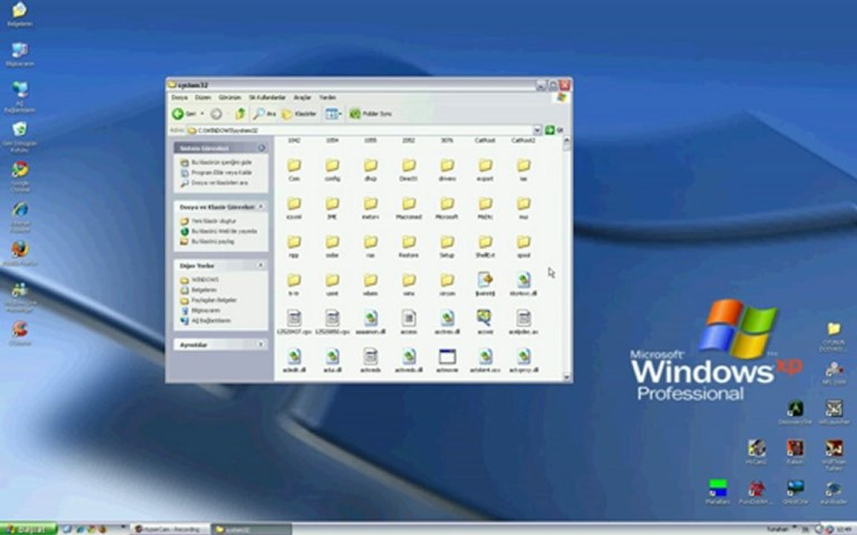The image size is (857, 535).
Task: Expand the Ayrıntılar panel
Action: [260, 345]
